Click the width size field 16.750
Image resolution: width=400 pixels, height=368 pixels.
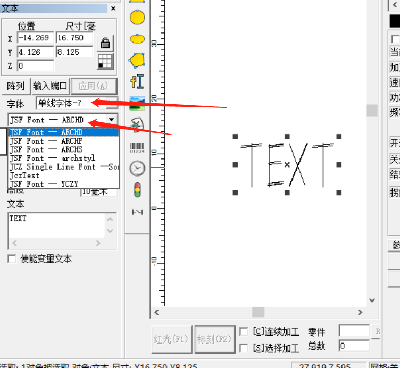74,38
